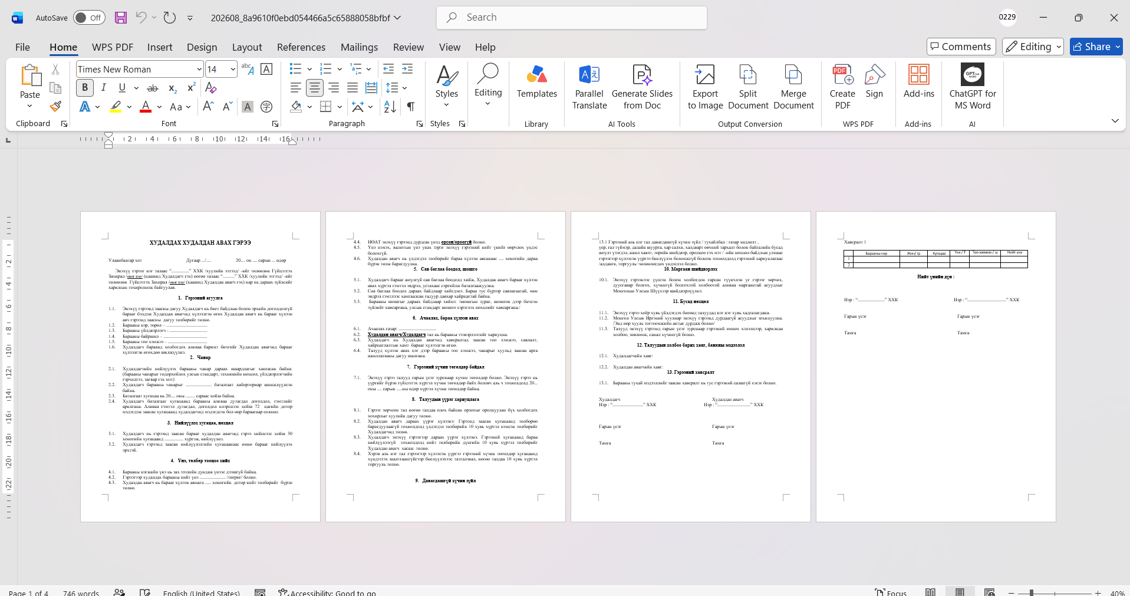Apply the red font color swatch

146,107
